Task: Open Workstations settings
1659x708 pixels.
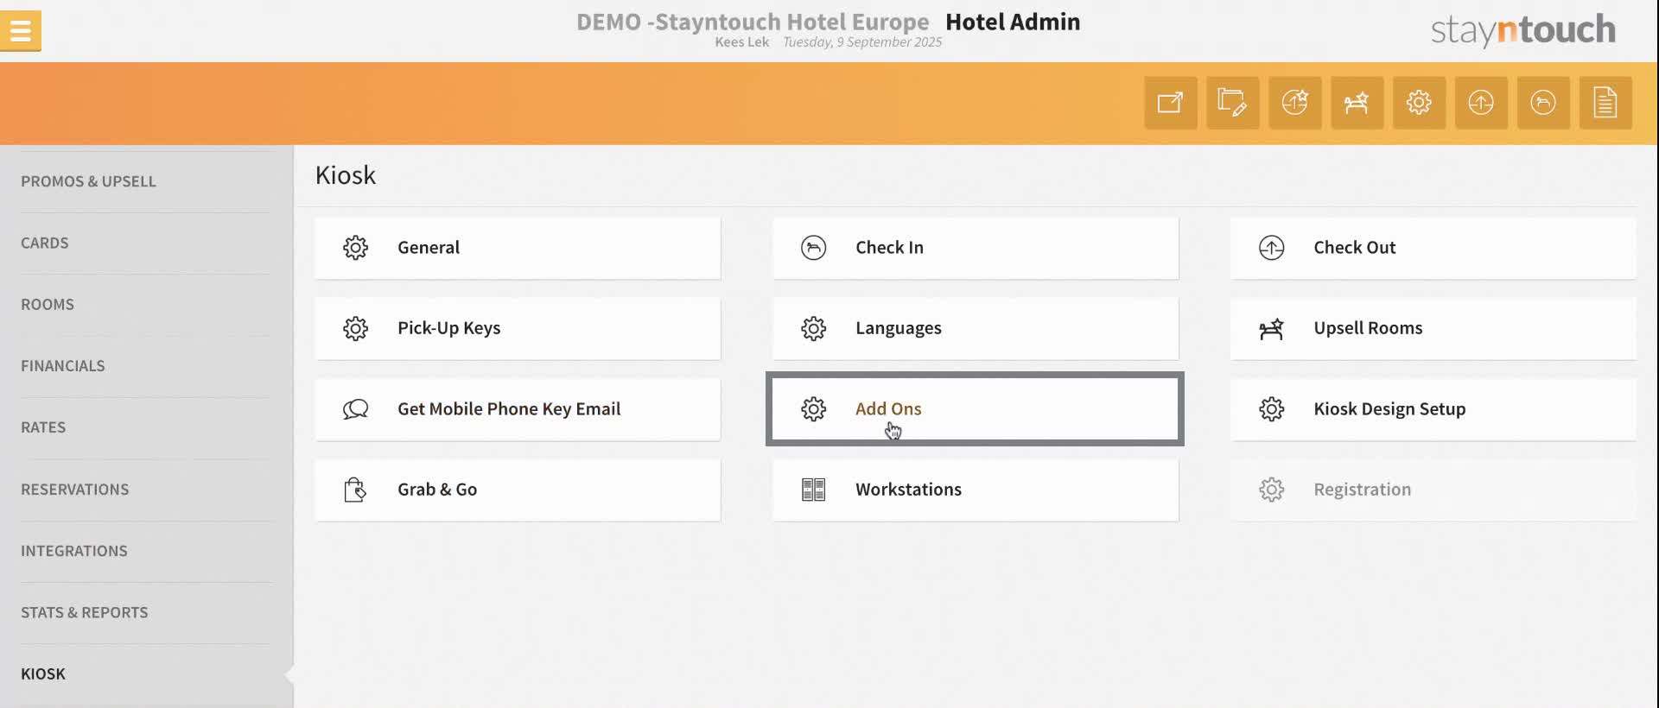Action: coord(976,490)
